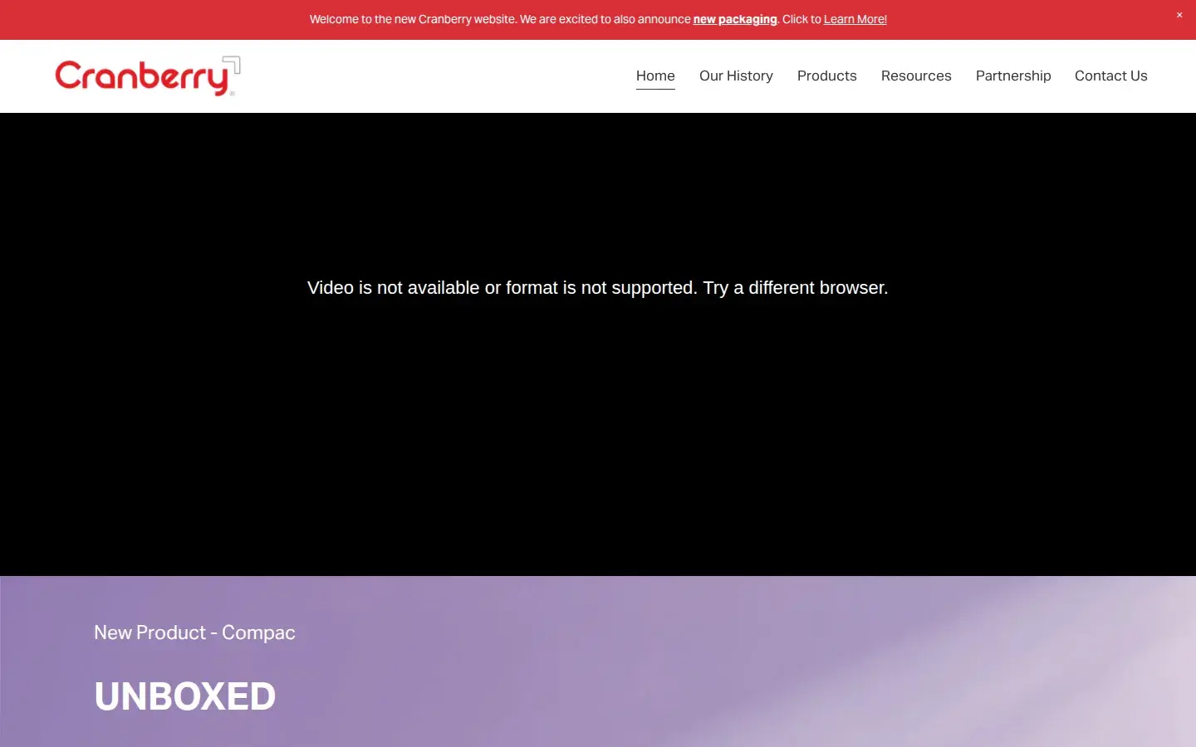Go to Our History page

[x=736, y=76]
